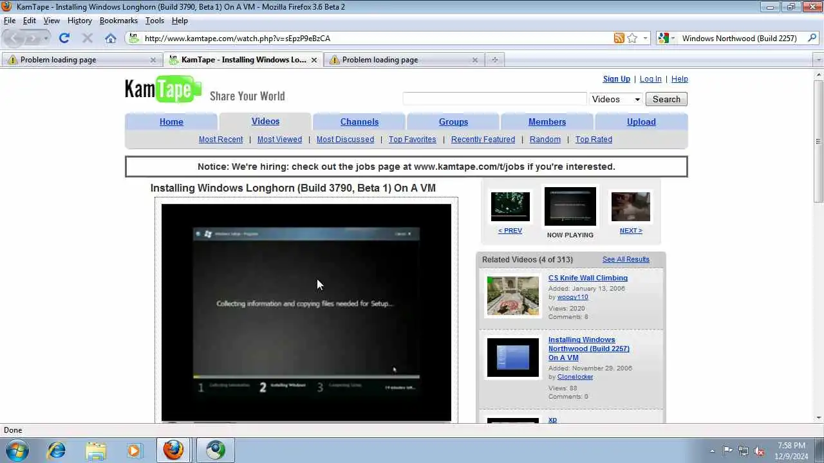Go to the Firefox Home page icon
The width and height of the screenshot is (824, 463).
(111, 38)
